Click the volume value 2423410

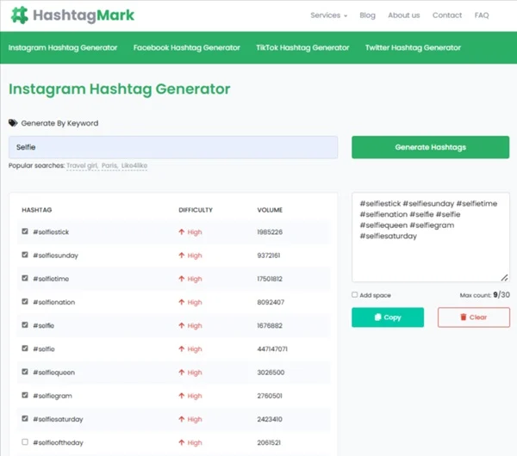[x=270, y=419]
